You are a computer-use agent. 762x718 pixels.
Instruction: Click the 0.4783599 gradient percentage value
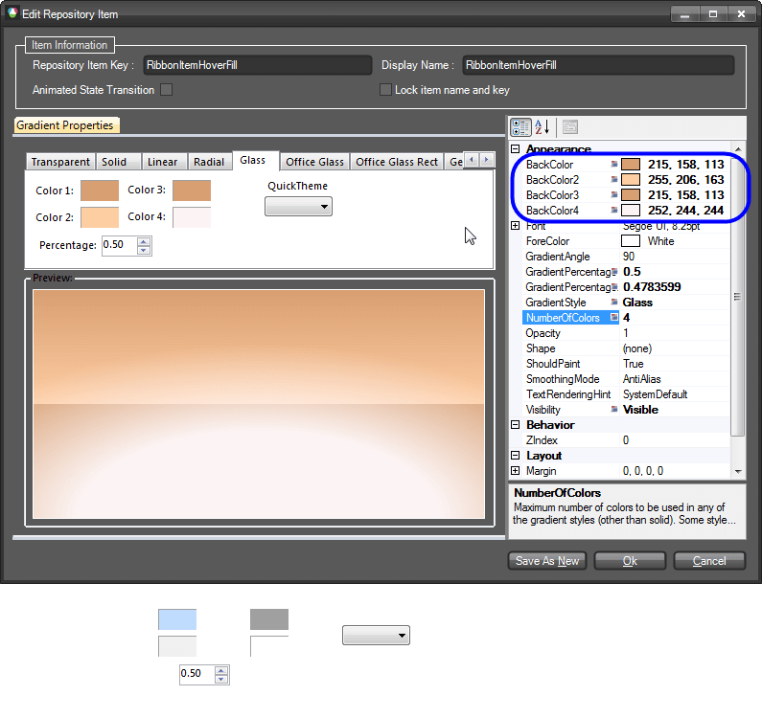pyautogui.click(x=652, y=287)
